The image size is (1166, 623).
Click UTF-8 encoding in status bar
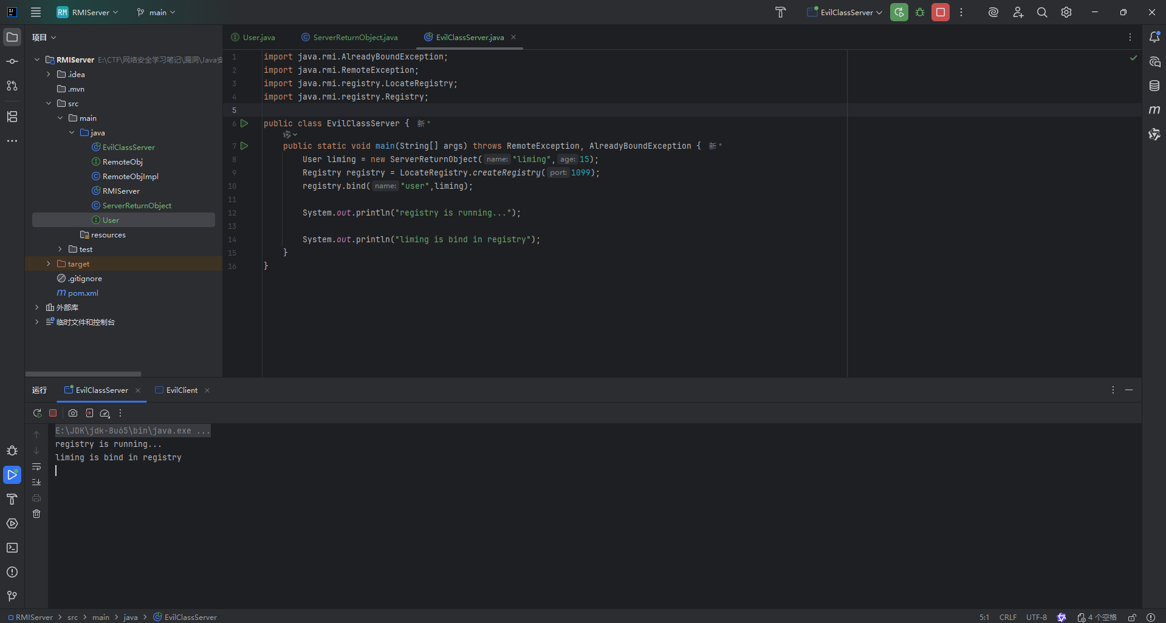pos(1036,617)
